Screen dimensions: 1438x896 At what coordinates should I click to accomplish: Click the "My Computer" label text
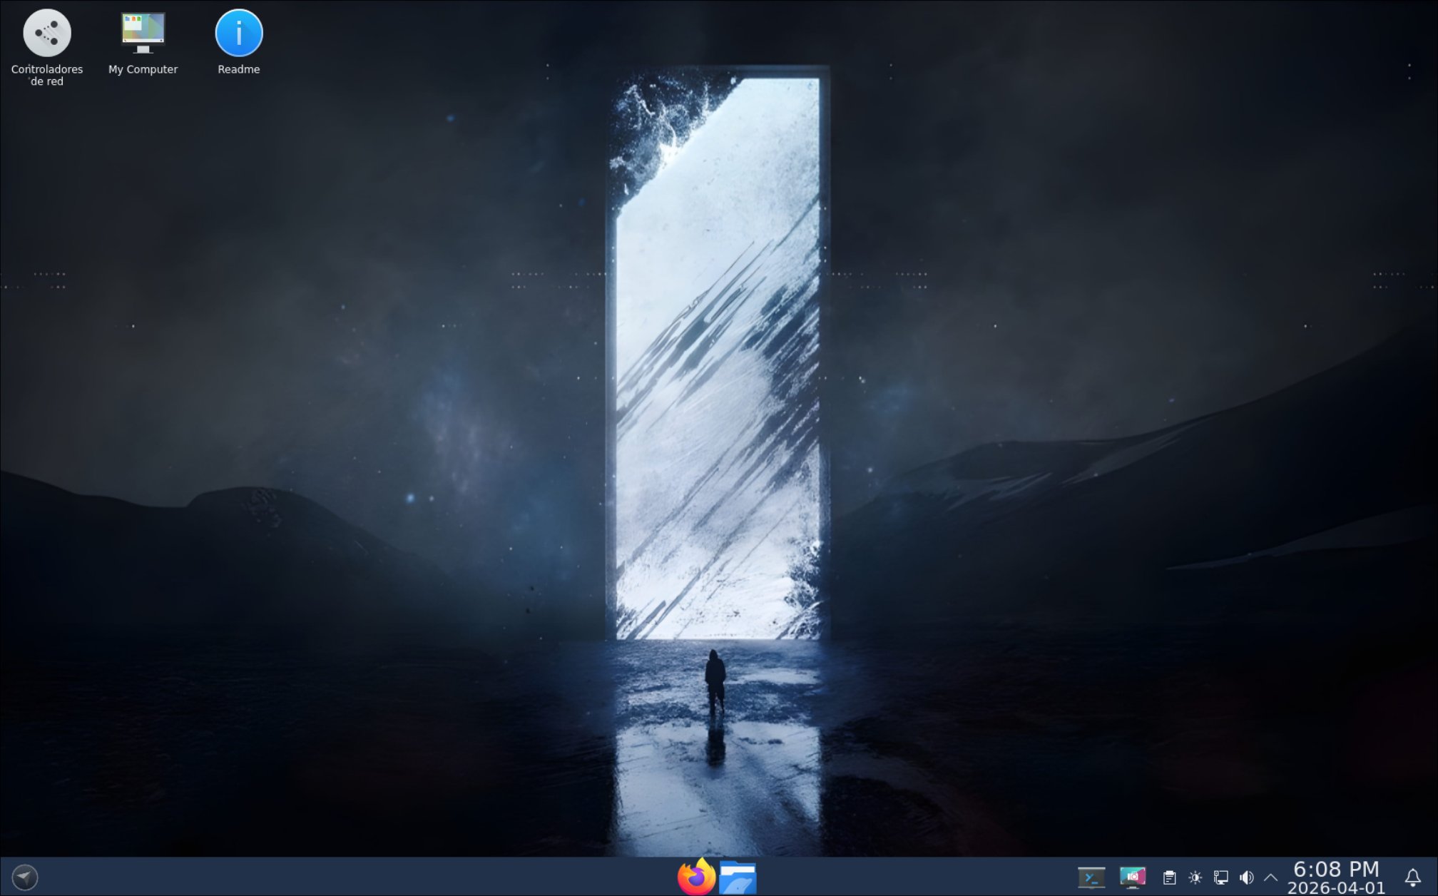143,69
